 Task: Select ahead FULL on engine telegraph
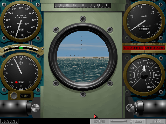(x=156, y=82)
